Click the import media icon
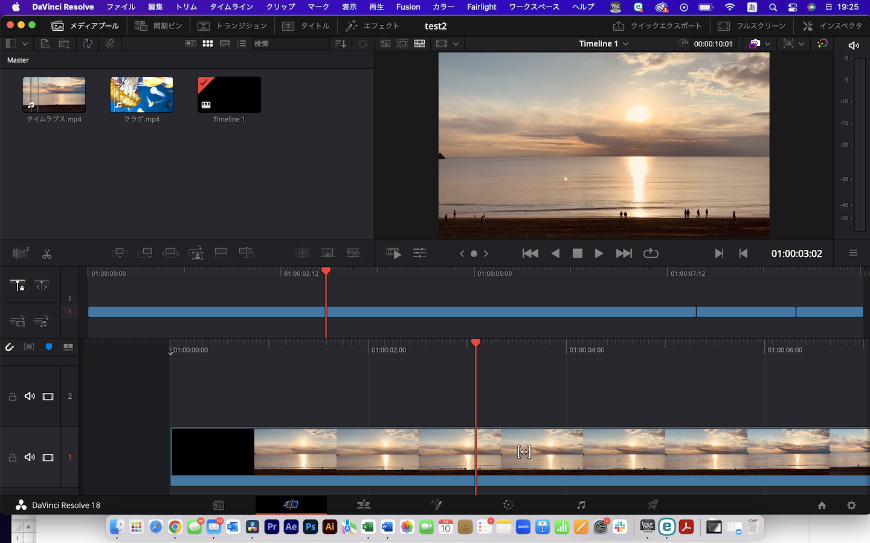This screenshot has width=870, height=543. click(45, 44)
